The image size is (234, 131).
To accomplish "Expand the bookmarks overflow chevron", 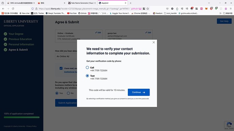I will pos(220,13).
